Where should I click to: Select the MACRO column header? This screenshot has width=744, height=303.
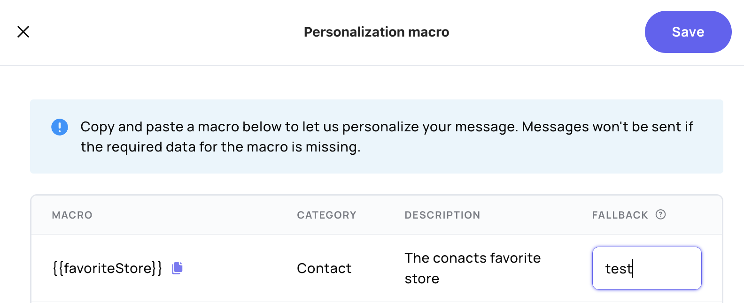72,215
